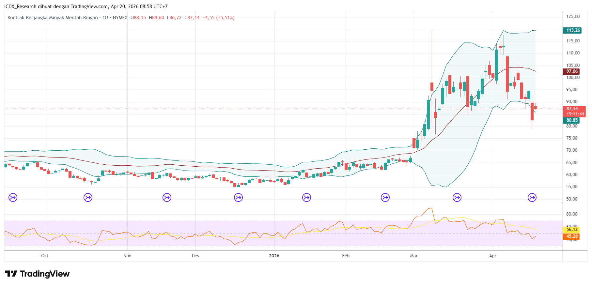This screenshot has height=286, width=592.
Task: Click the 105,00 price scale label
Action: (x=573, y=66)
